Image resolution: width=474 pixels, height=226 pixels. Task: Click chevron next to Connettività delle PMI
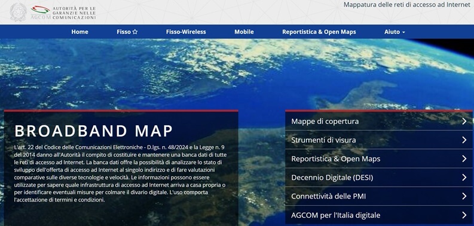tap(464, 196)
